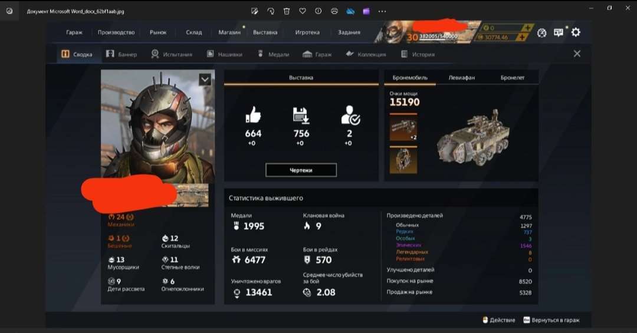This screenshot has height=333, width=637.
Task: Add coins with the upper plus button
Action: pos(527,28)
